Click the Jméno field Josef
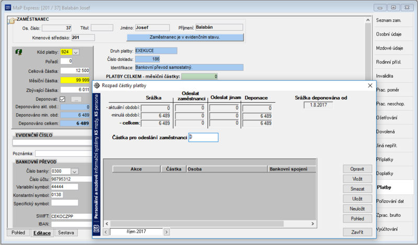The height and width of the screenshot is (245, 418). tap(152, 28)
